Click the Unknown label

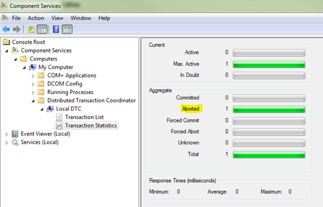188,143
